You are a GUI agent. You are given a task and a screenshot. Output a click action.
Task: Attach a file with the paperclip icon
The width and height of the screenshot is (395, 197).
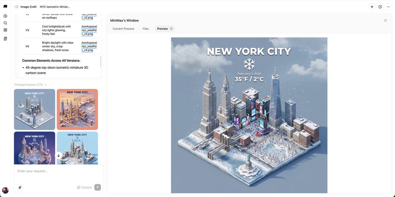point(20,187)
